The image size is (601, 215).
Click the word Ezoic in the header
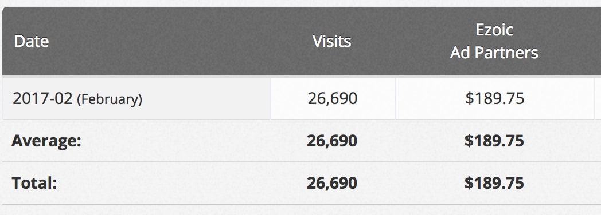pos(494,30)
